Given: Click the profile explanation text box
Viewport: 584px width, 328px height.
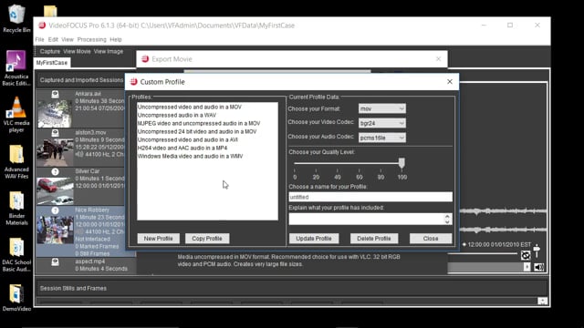Looking at the screenshot, I should tap(367, 219).
